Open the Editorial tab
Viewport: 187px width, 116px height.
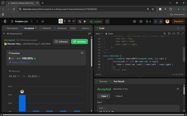pyautogui.click(x=45, y=28)
